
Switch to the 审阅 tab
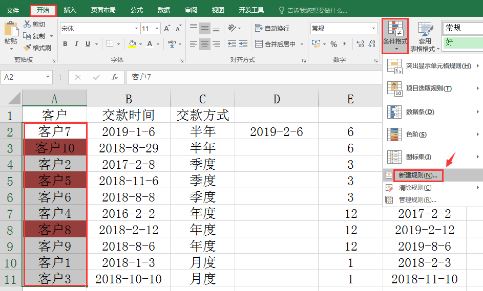click(x=191, y=10)
